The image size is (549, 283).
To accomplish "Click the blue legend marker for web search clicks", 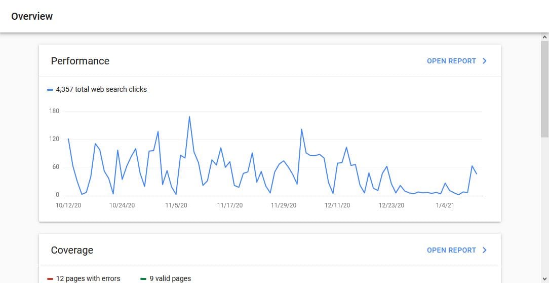I will click(50, 89).
